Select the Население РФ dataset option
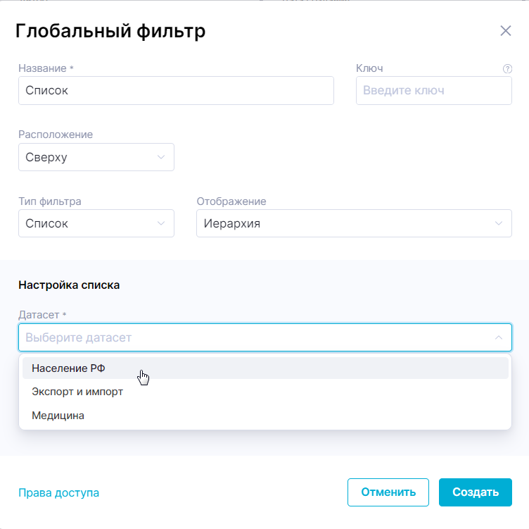This screenshot has width=529, height=529. (265, 368)
